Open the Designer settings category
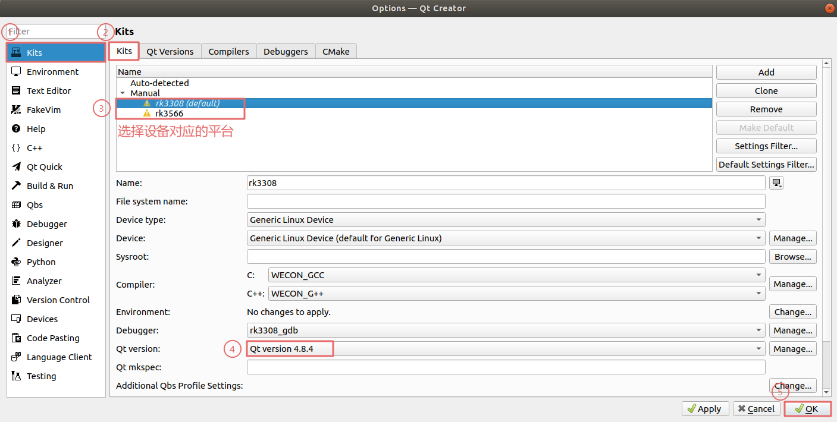Image resolution: width=837 pixels, height=422 pixels. pyautogui.click(x=45, y=243)
